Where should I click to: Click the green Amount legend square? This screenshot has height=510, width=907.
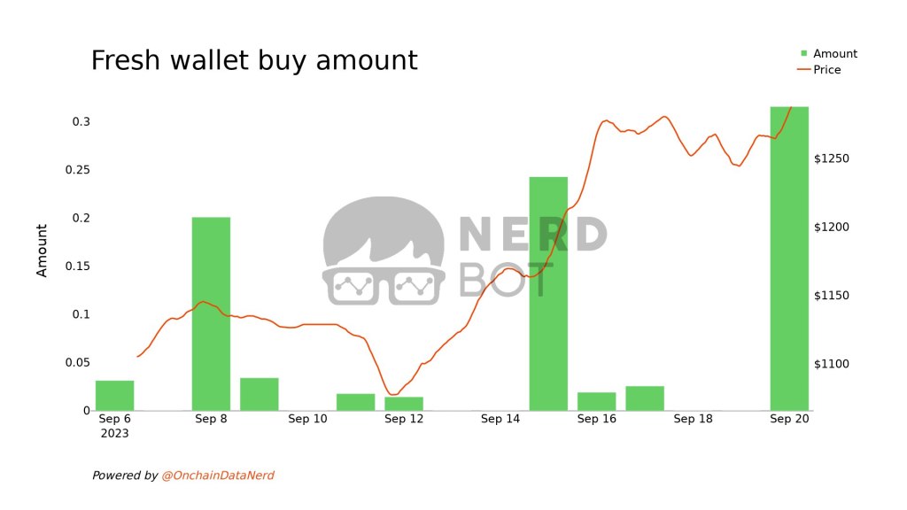[x=804, y=54]
